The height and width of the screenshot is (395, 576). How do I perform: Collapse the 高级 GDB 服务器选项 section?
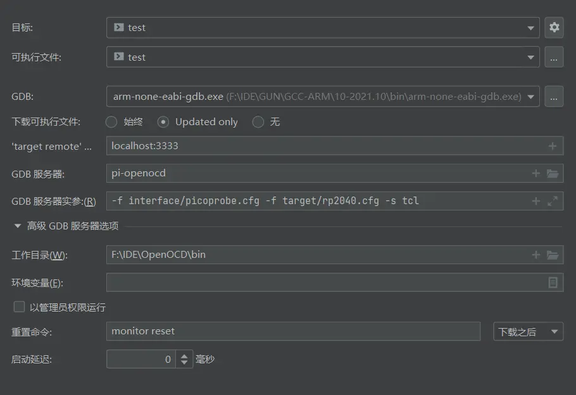[x=18, y=226]
